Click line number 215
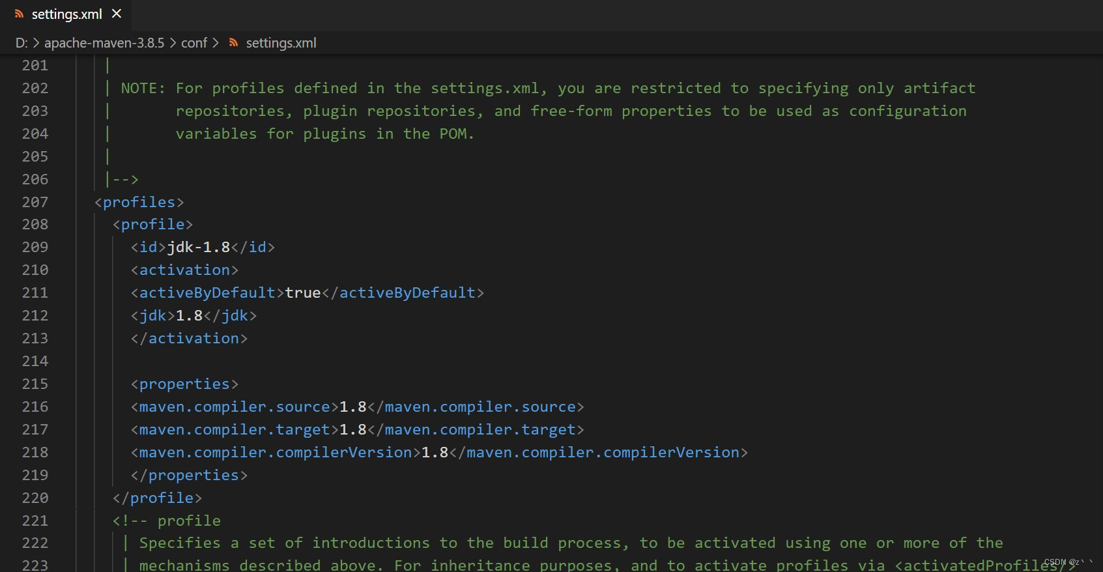Viewport: 1103px width, 572px height. click(35, 384)
